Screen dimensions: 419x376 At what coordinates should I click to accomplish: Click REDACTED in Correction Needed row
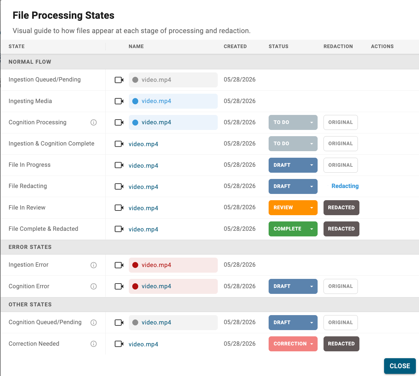click(341, 344)
